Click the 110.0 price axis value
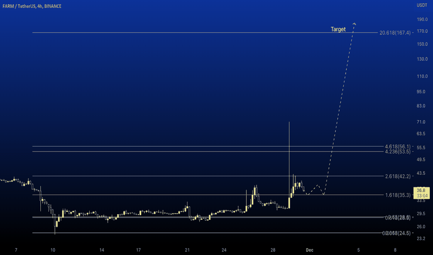This screenshot has height=255, width=433. [x=422, y=76]
